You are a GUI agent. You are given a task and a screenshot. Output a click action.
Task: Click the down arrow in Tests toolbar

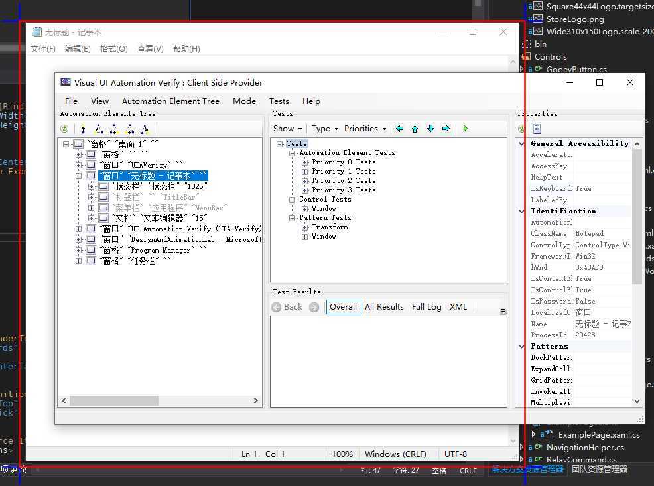pos(431,129)
